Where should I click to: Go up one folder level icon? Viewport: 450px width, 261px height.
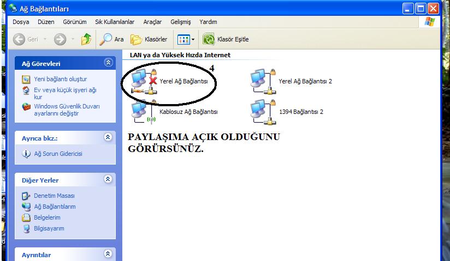point(86,39)
